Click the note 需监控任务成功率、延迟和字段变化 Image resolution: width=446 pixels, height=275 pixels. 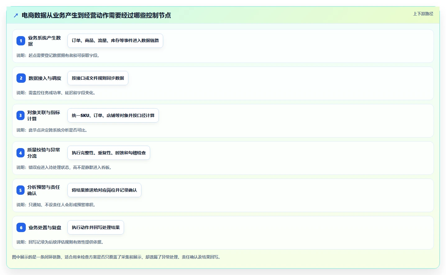[56, 93]
